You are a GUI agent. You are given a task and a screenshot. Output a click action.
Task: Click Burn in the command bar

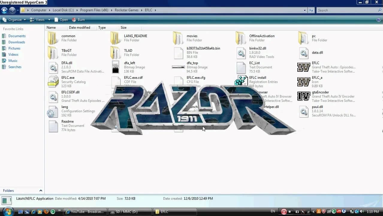coord(78,20)
